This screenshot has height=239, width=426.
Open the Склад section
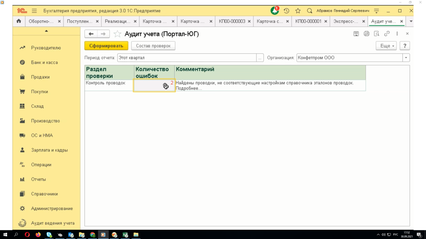point(37,106)
